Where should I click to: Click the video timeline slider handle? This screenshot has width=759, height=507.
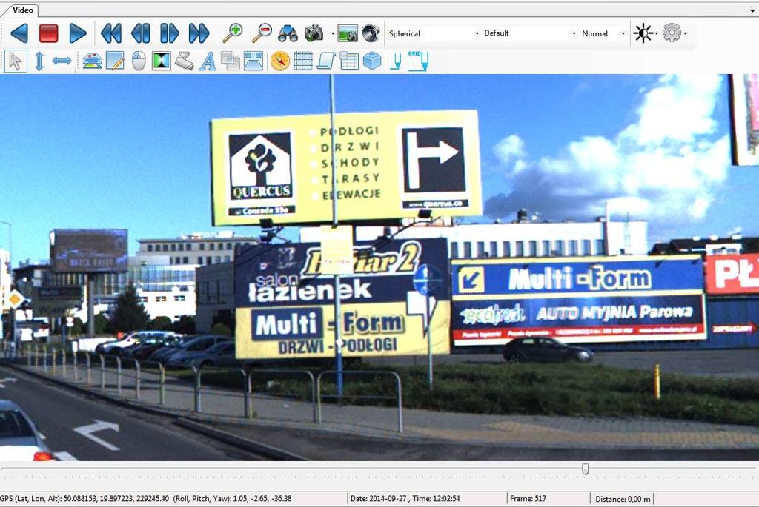pos(586,469)
